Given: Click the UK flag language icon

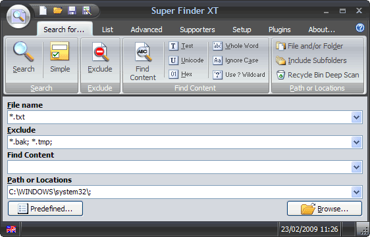Looking at the screenshot, I should pyautogui.click(x=11, y=229).
